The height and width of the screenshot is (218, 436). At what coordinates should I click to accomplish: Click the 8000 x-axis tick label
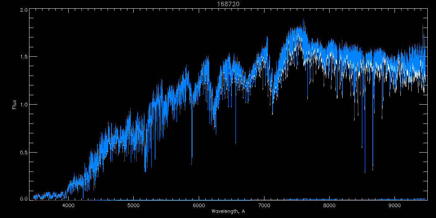[329, 205]
